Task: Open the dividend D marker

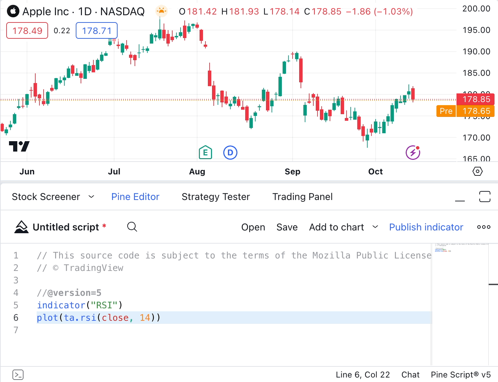Action: pyautogui.click(x=230, y=153)
